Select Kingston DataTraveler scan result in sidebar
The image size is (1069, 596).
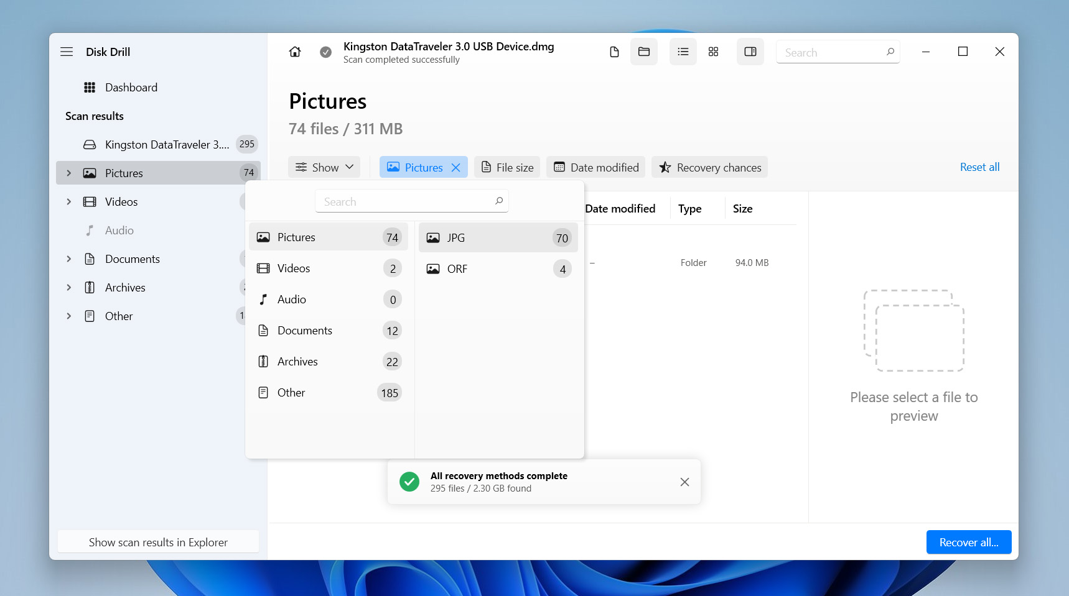coord(158,145)
